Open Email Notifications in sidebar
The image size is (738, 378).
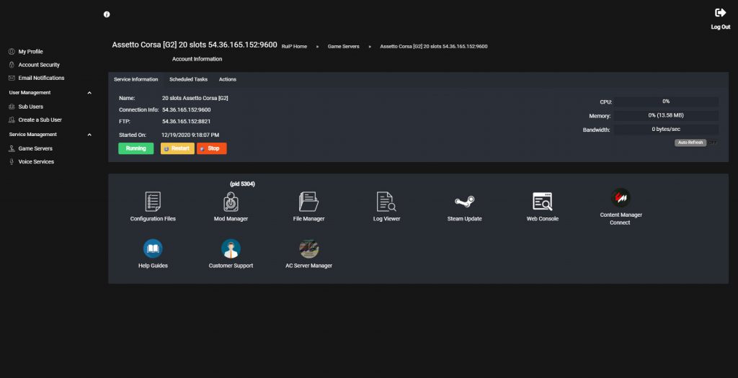[41, 78]
